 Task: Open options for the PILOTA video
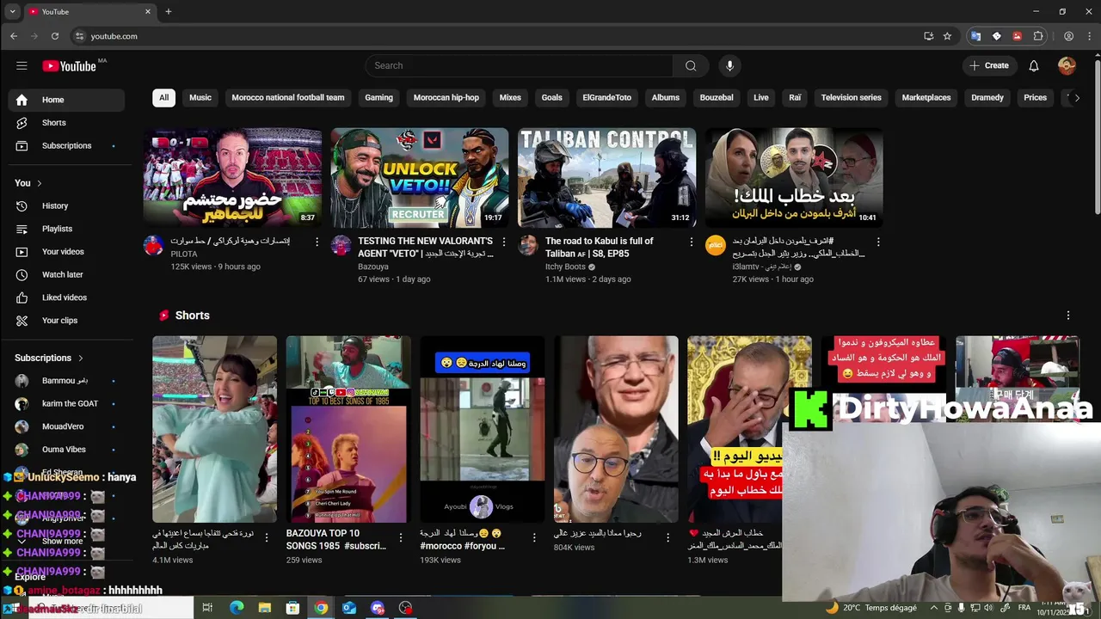317,242
